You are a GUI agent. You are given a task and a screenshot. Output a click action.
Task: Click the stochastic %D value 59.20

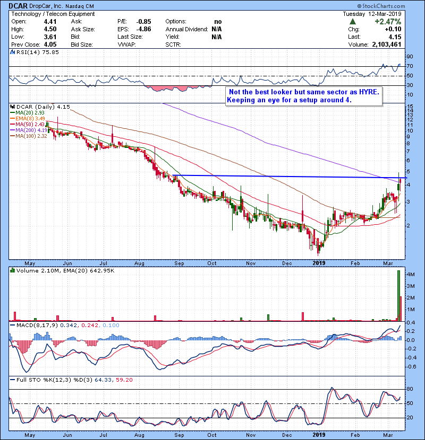coord(124,380)
